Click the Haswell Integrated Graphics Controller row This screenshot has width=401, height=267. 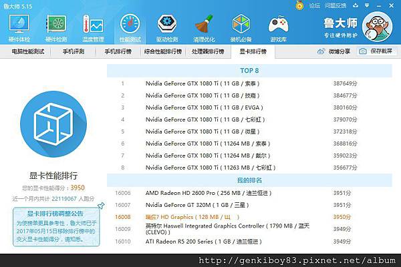tap(249, 229)
